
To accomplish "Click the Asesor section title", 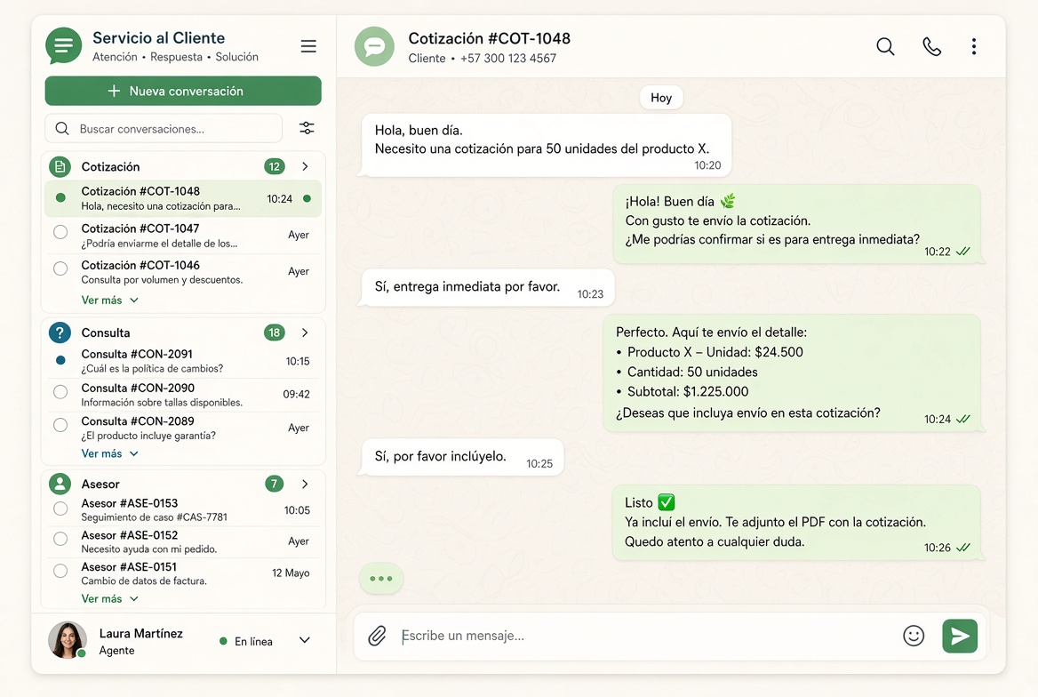I will coord(100,485).
